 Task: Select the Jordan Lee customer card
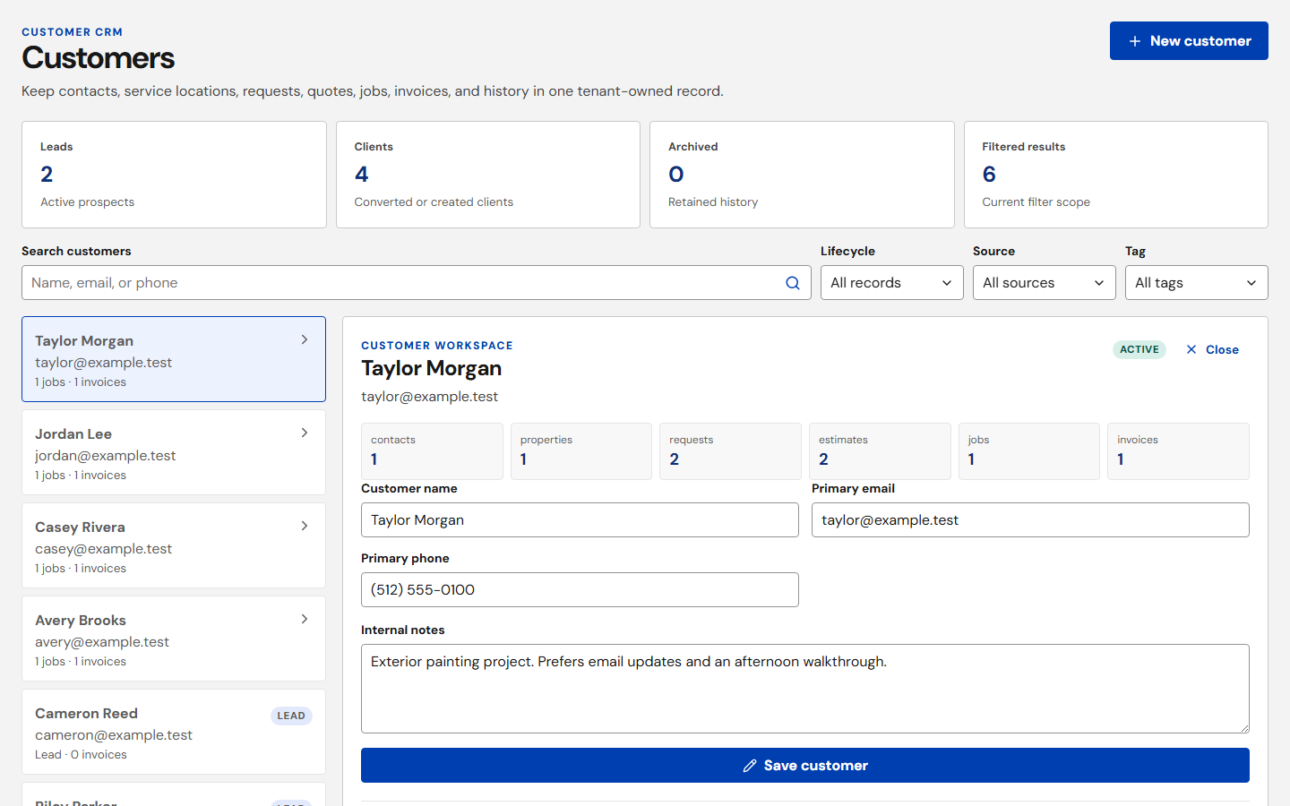(x=174, y=452)
